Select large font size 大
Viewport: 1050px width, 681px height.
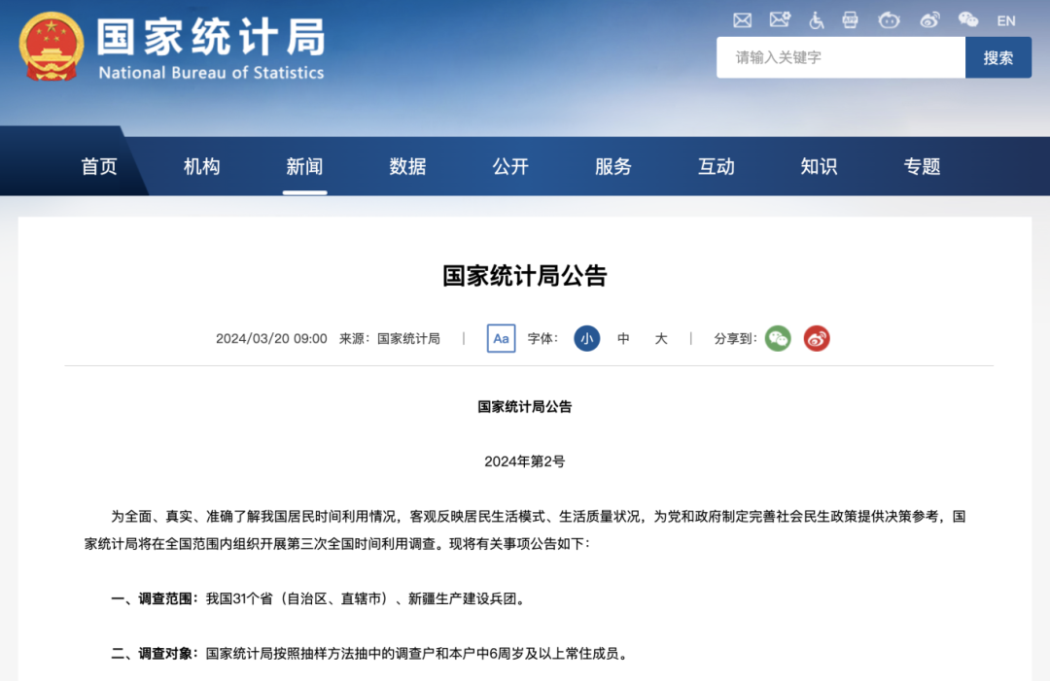(x=661, y=339)
